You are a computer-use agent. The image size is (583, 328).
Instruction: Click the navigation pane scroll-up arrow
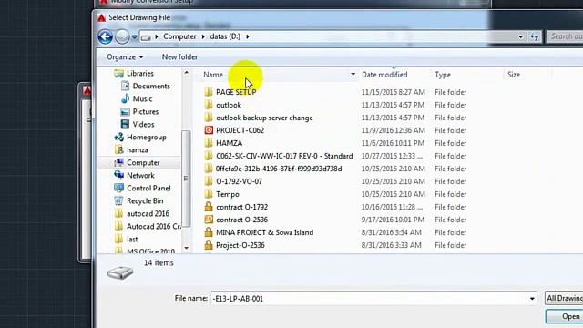186,73
